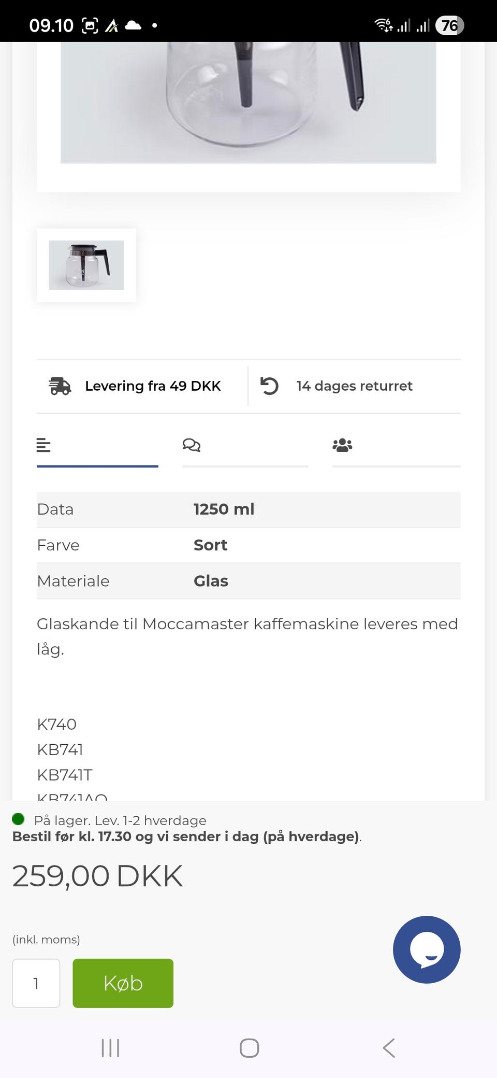Tap the 259,00 DKK price
Screen dimensions: 497x1078
[97, 876]
